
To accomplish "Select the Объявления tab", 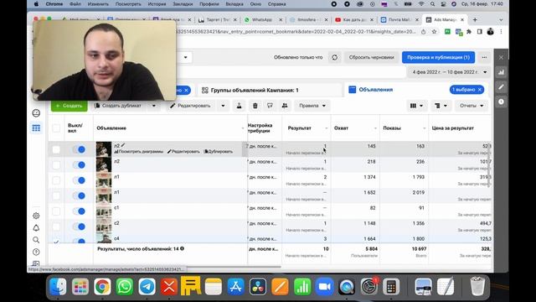I will pyautogui.click(x=376, y=90).
